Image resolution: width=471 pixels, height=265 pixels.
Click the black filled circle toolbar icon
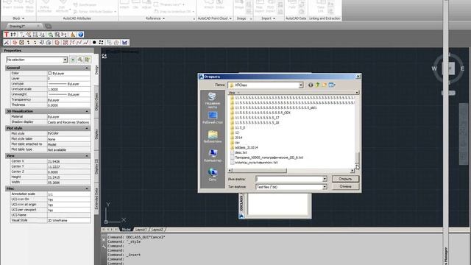(x=94, y=43)
